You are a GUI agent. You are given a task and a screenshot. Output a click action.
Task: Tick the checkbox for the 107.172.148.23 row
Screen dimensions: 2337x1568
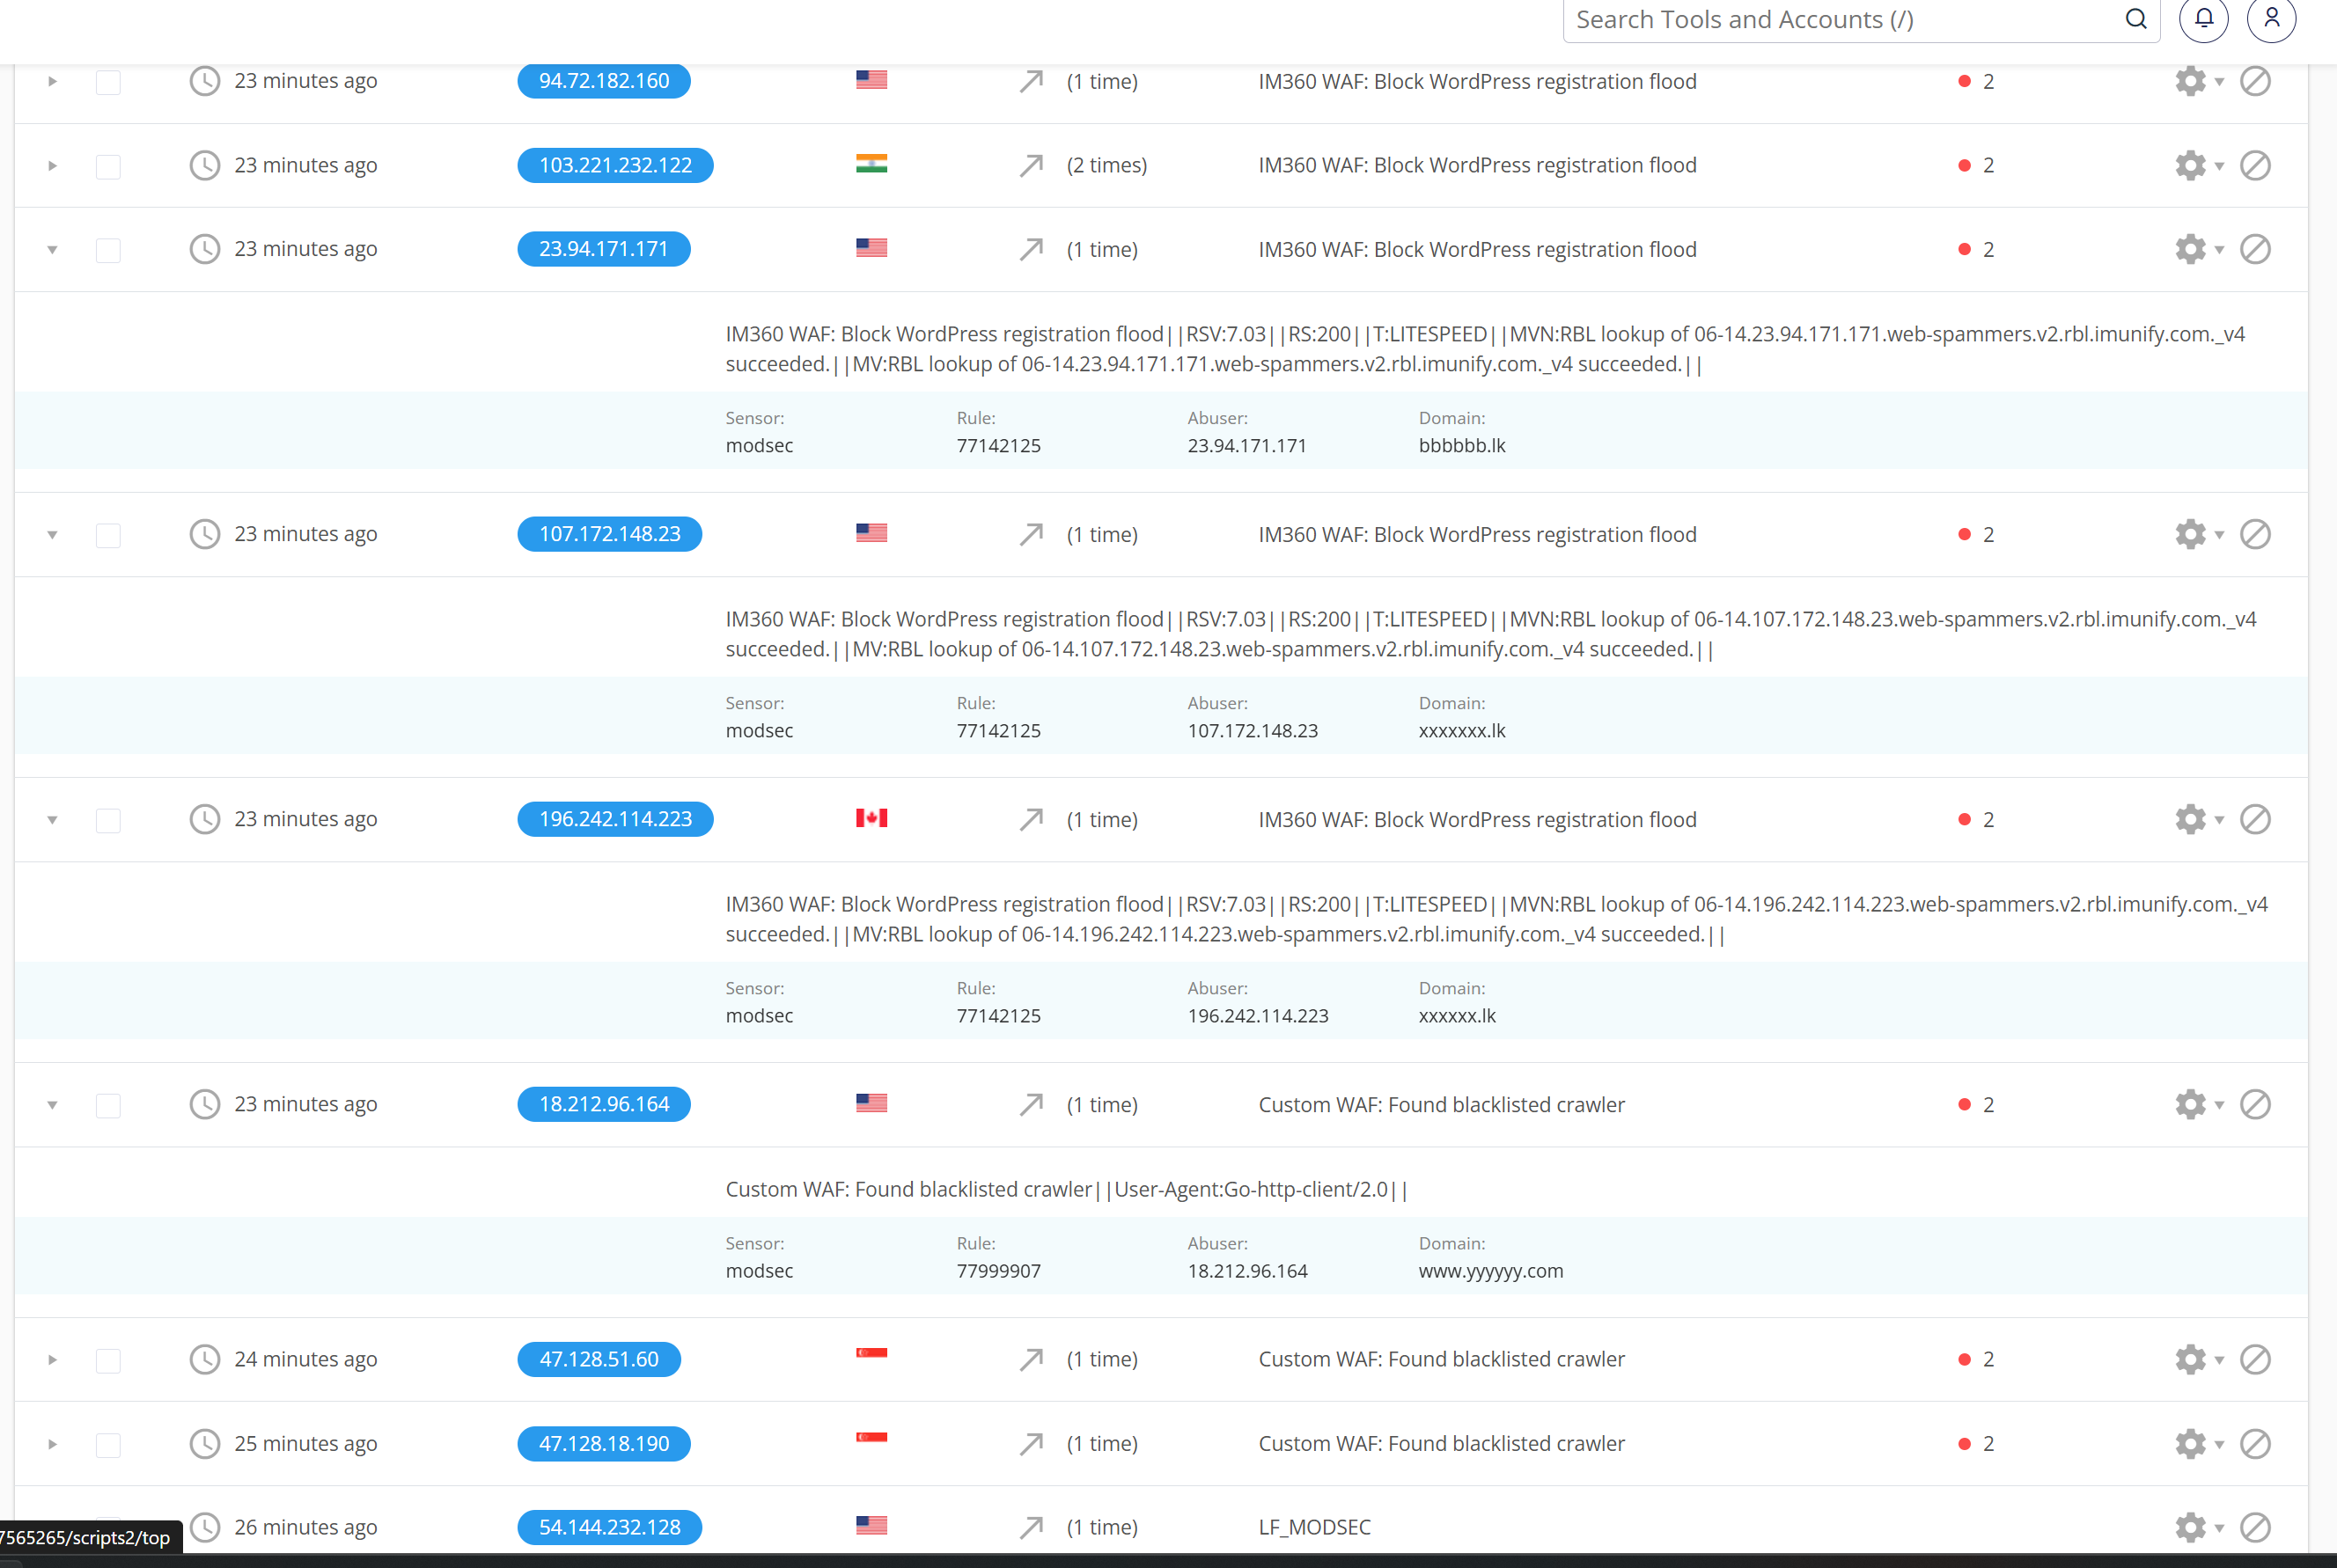108,535
